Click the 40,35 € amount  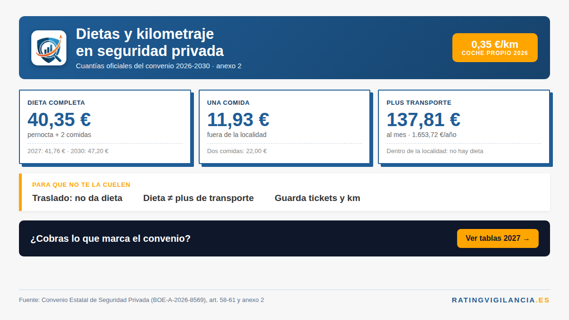click(59, 119)
